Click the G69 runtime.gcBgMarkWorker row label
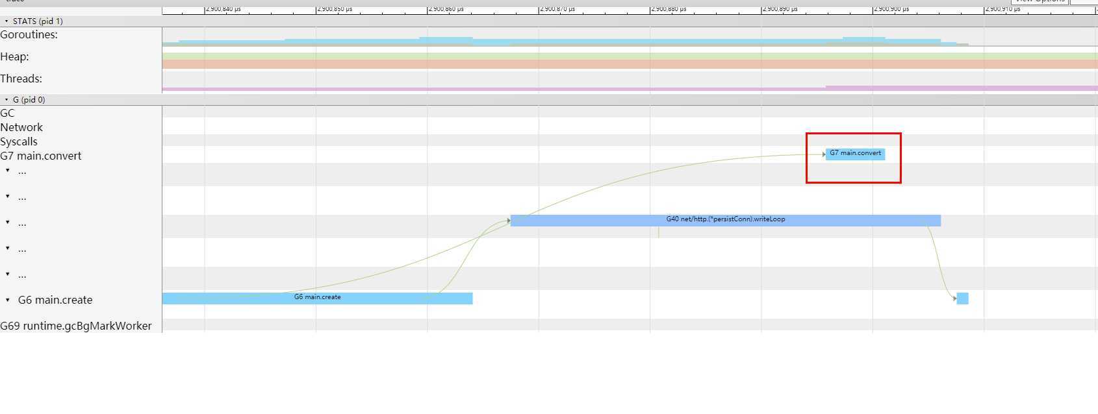The width and height of the screenshot is (1098, 414). 76,326
